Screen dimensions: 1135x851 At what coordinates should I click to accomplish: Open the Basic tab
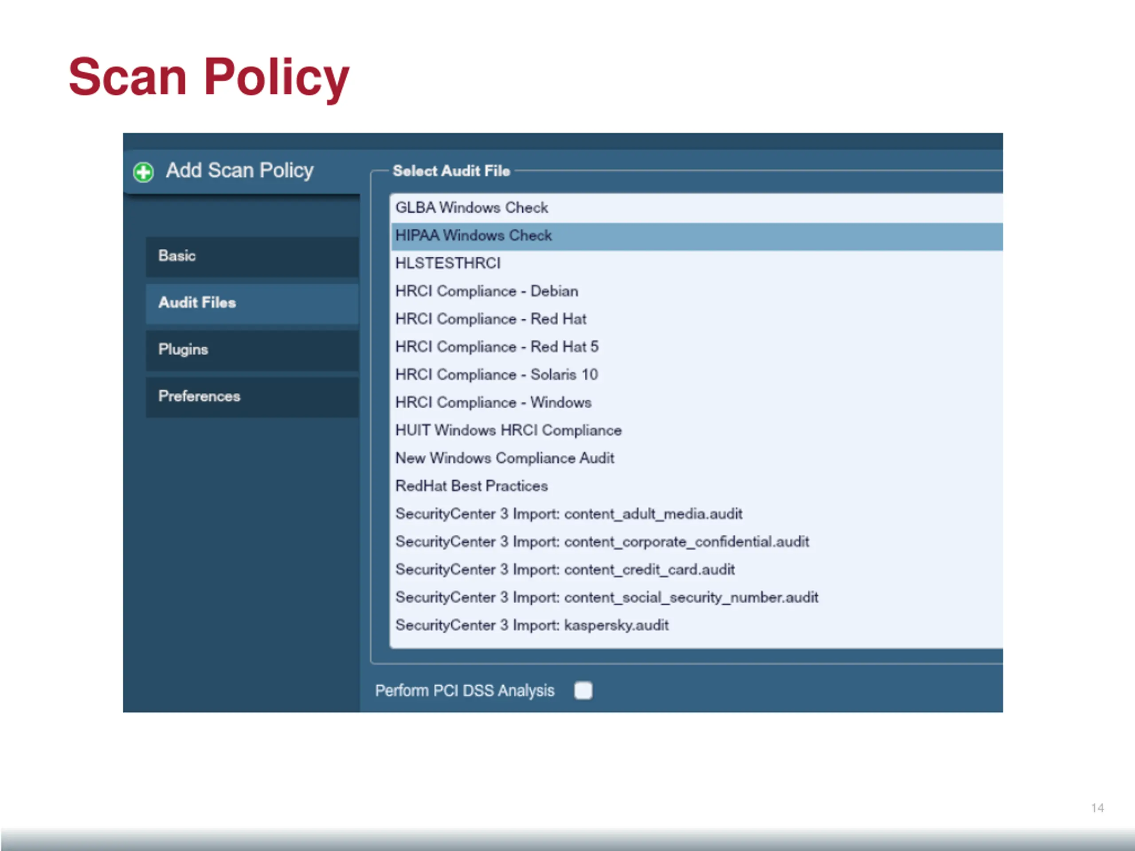(252, 256)
